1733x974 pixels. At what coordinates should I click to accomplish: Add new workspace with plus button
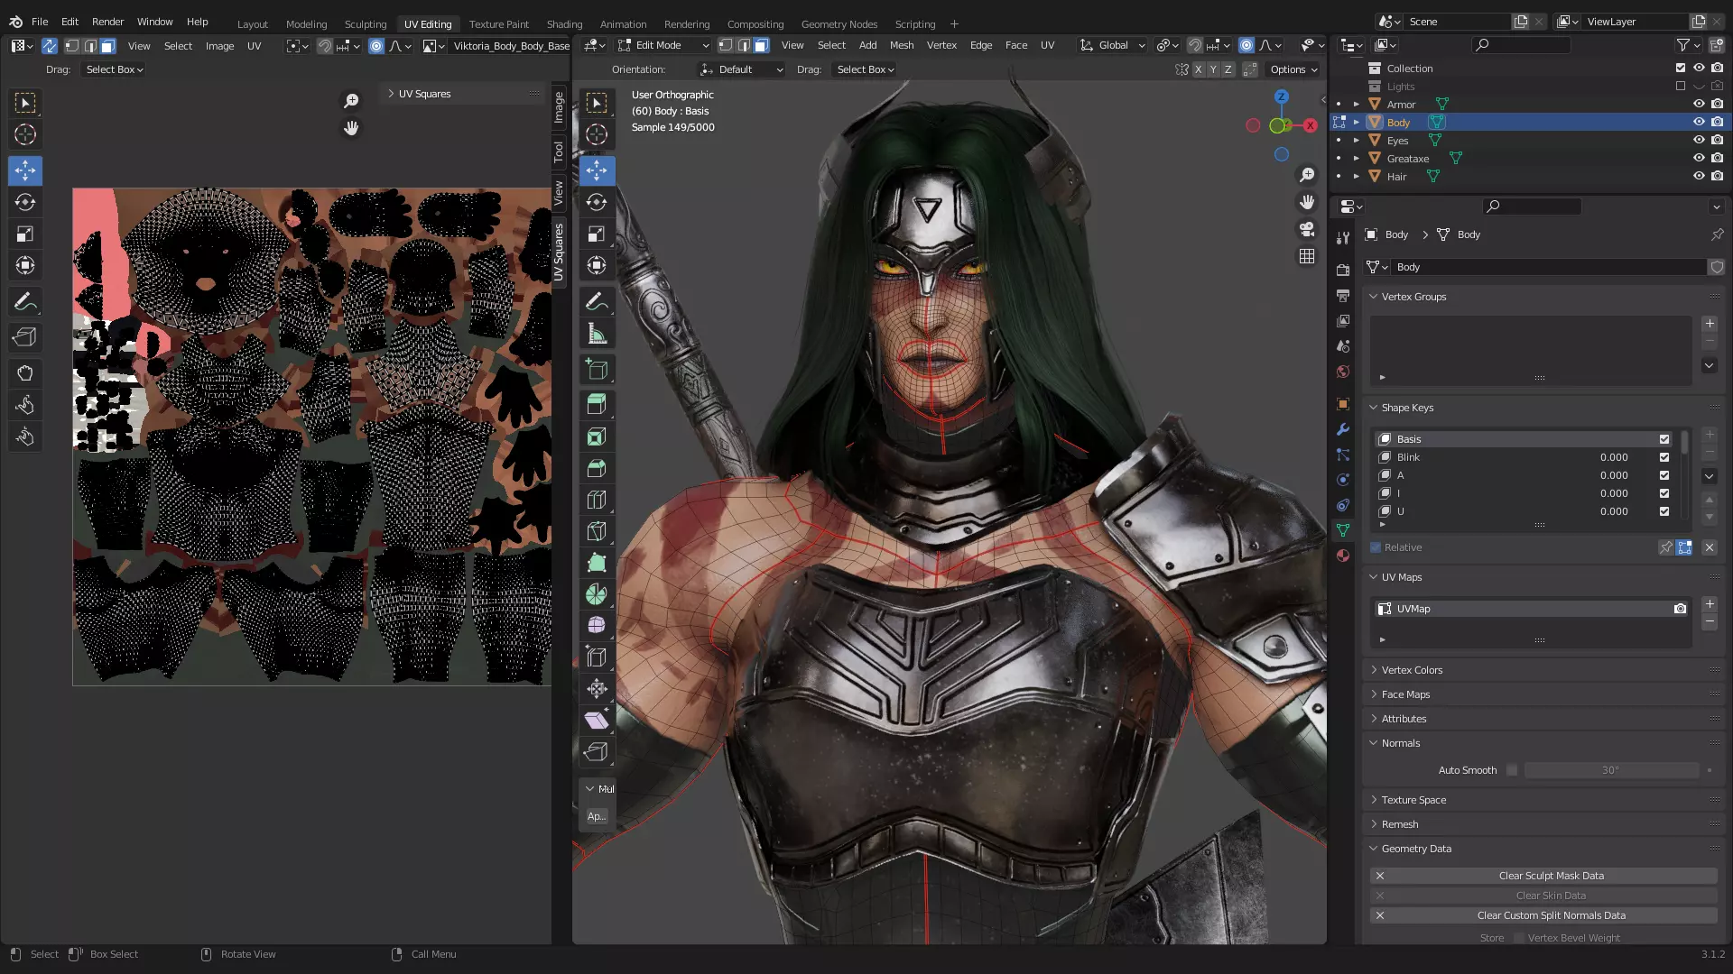tap(954, 24)
